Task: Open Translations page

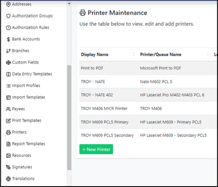Action: [23, 179]
